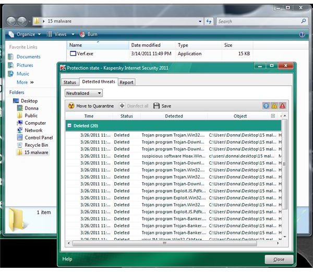
Task: Click the Folders pane header
Action: tap(17, 92)
